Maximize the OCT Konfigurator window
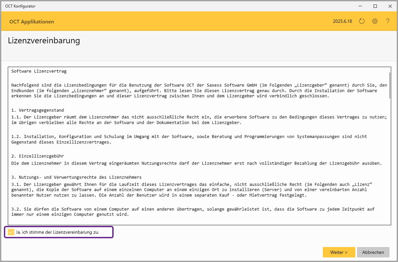This screenshot has width=398, height=262. tap(375, 6)
